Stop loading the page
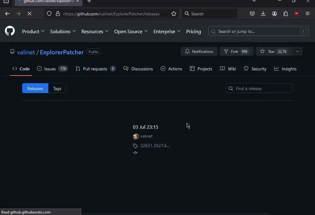Image resolution: width=315 pixels, height=215 pixels. 29,14
